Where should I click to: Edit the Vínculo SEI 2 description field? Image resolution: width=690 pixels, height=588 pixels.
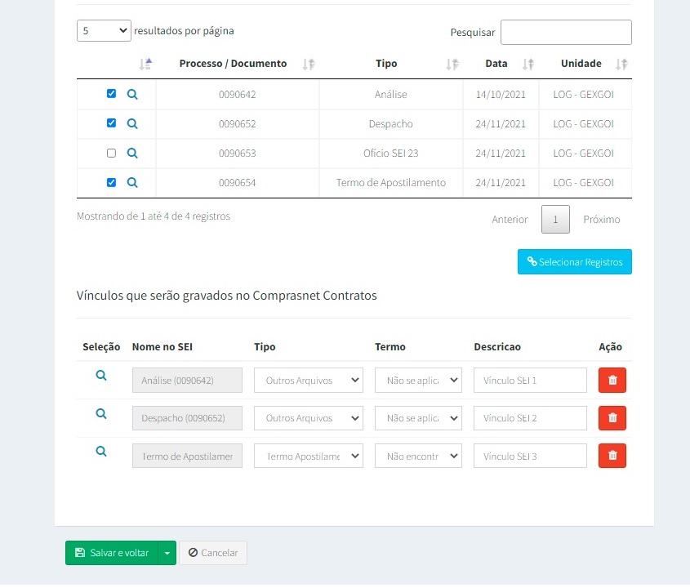530,418
